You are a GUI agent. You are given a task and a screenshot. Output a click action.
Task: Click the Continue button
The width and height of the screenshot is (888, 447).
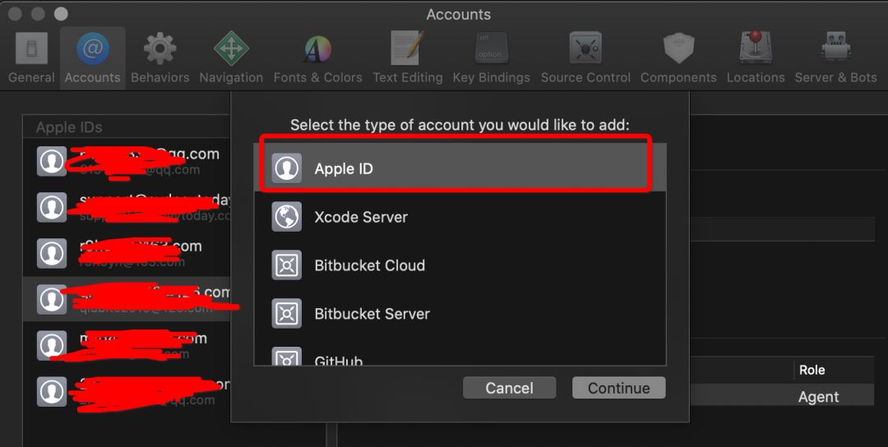pyautogui.click(x=618, y=388)
